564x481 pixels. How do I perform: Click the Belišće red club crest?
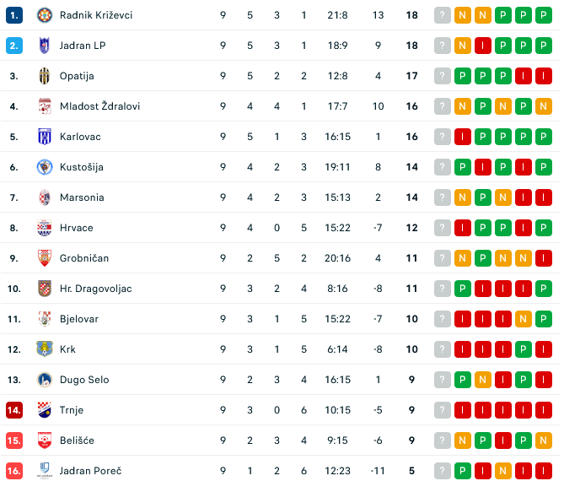click(45, 440)
